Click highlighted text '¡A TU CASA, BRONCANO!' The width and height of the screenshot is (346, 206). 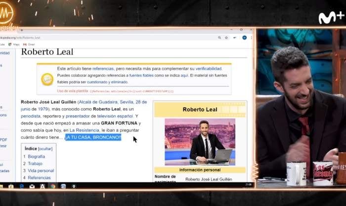pos(93,137)
